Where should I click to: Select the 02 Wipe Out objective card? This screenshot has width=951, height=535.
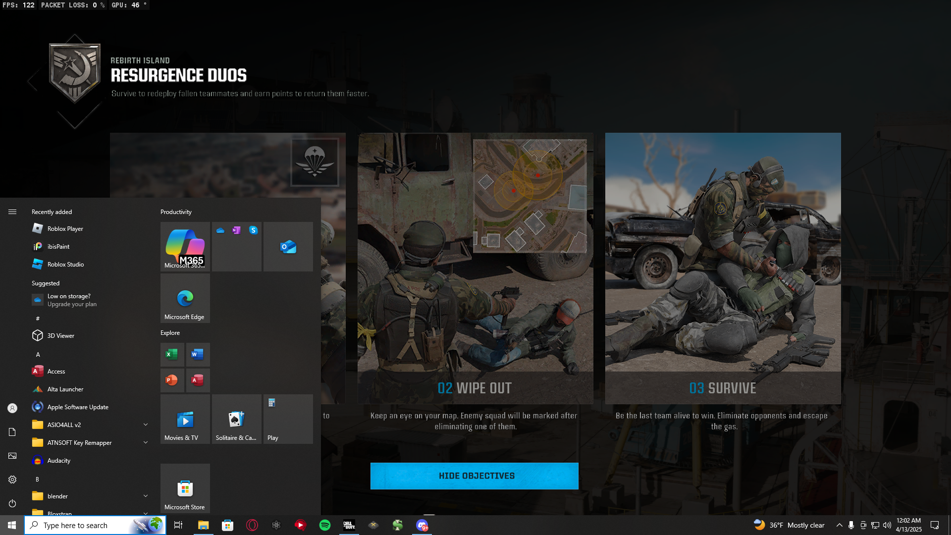[x=475, y=268]
